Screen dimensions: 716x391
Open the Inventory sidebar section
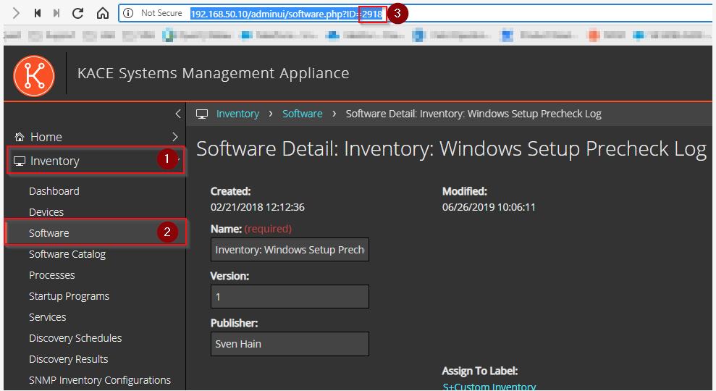coord(96,160)
